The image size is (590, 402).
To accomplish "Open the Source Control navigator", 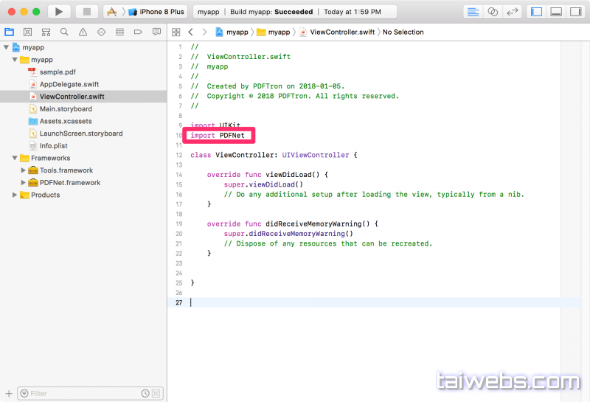I will pos(27,32).
